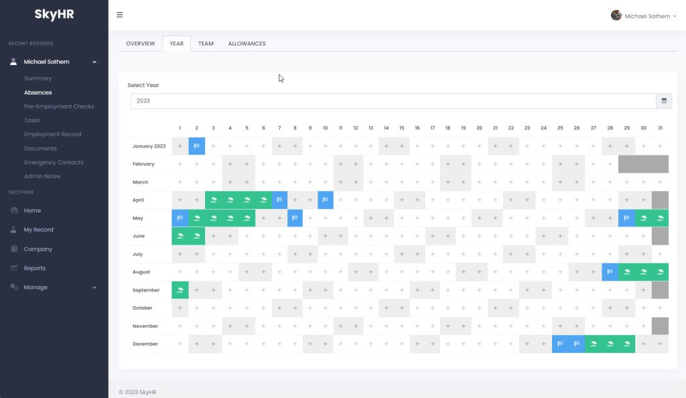This screenshot has width=686, height=398.
Task: Expand the Manage section menu
Action: 94,287
